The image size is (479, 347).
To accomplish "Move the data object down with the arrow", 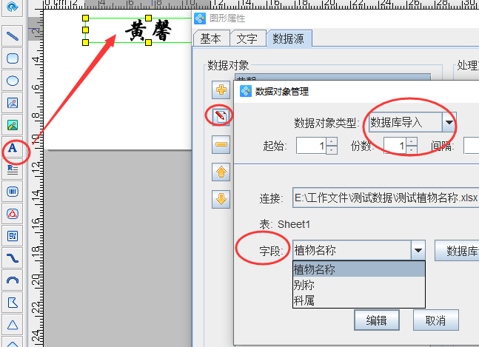I will tap(221, 199).
